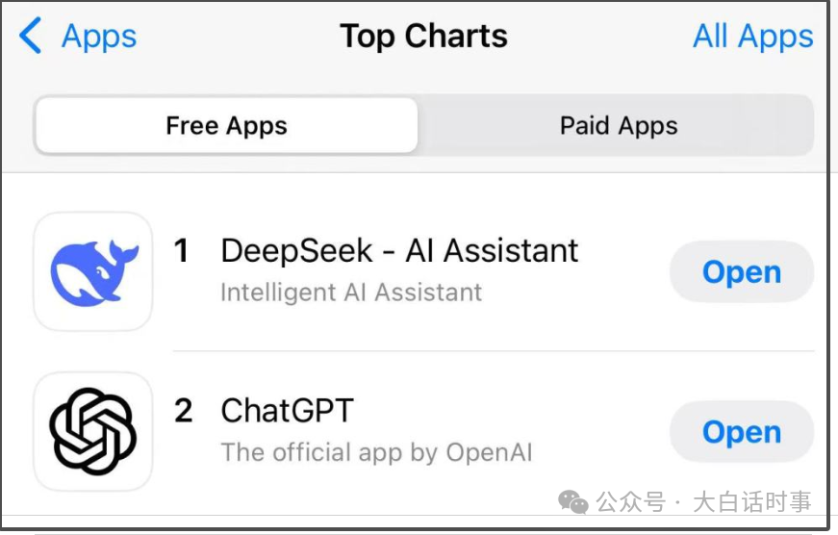Switch to the Free Apps tab

point(227,126)
